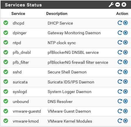131x127 pixels.
Task: Click the Description column header
Action: (x=57, y=14)
